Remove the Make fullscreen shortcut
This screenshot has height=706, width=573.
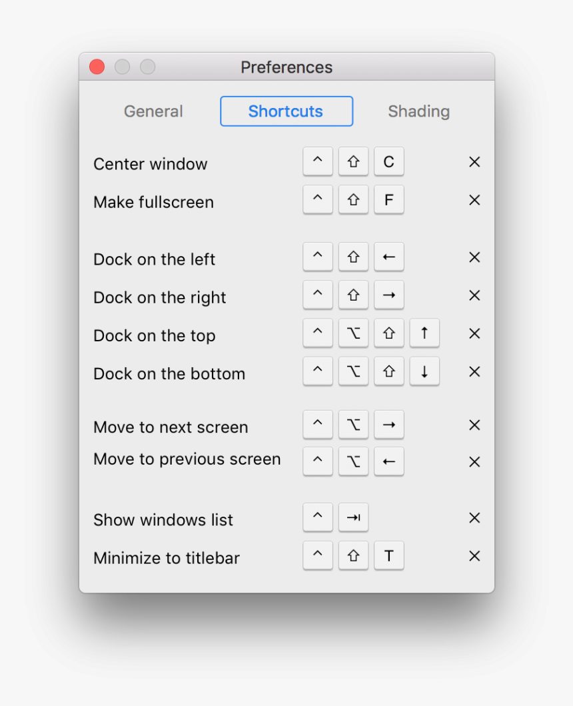[x=474, y=200]
